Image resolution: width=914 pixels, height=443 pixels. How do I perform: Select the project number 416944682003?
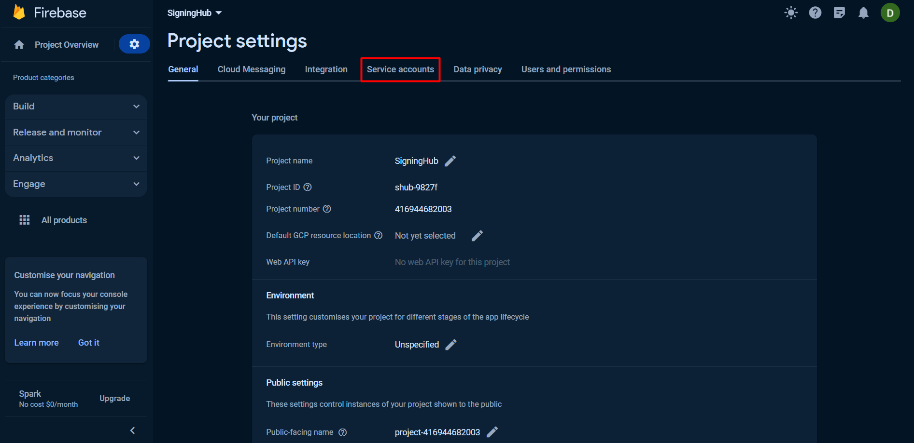pyautogui.click(x=423, y=209)
